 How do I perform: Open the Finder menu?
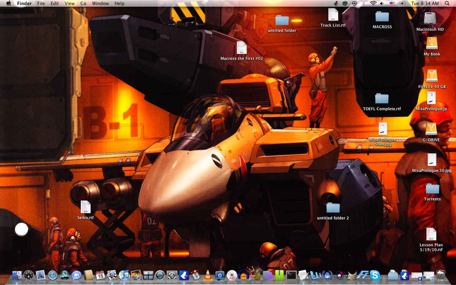pos(24,3)
